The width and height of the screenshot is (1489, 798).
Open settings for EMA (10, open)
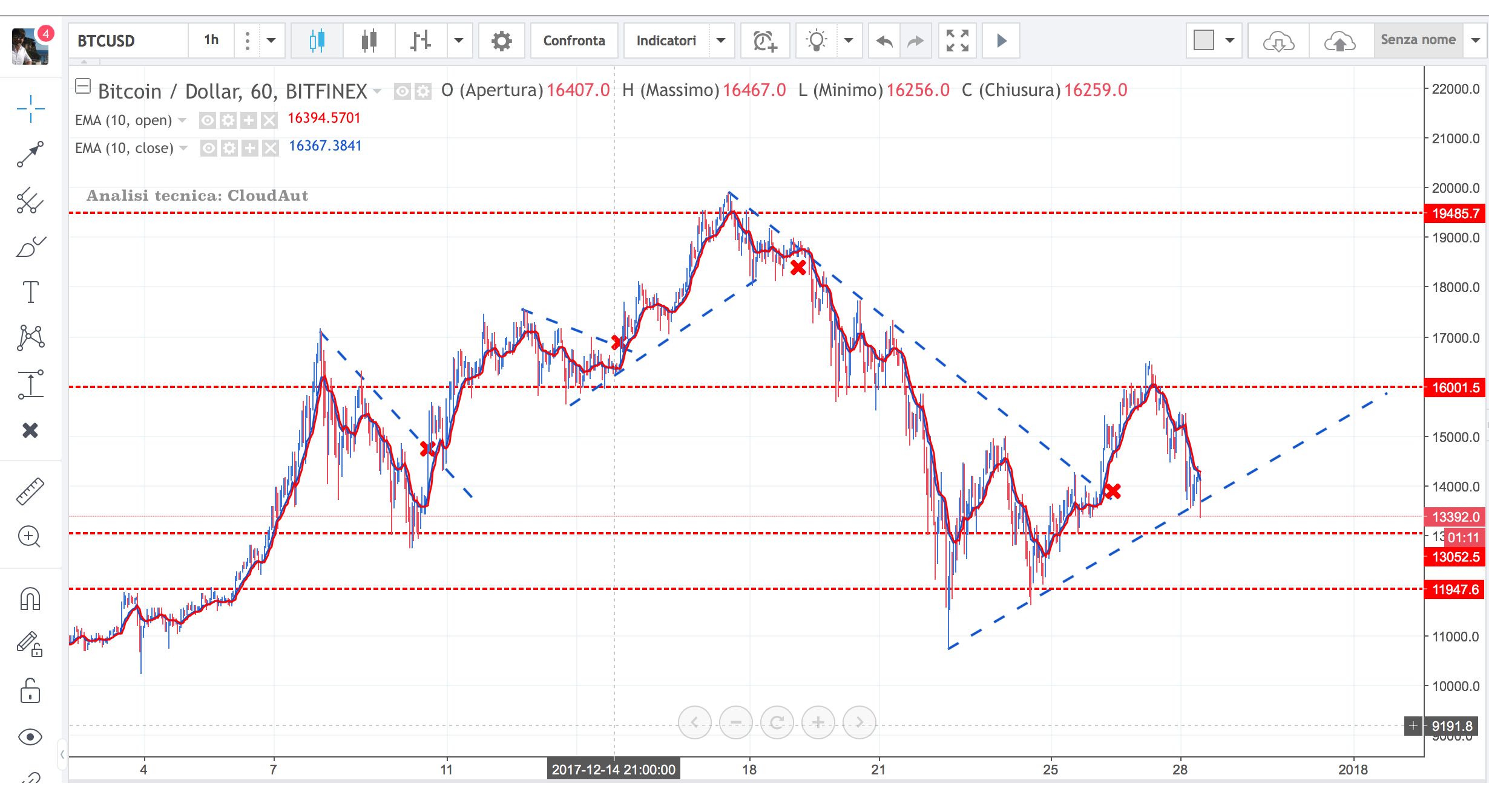pyautogui.click(x=228, y=120)
